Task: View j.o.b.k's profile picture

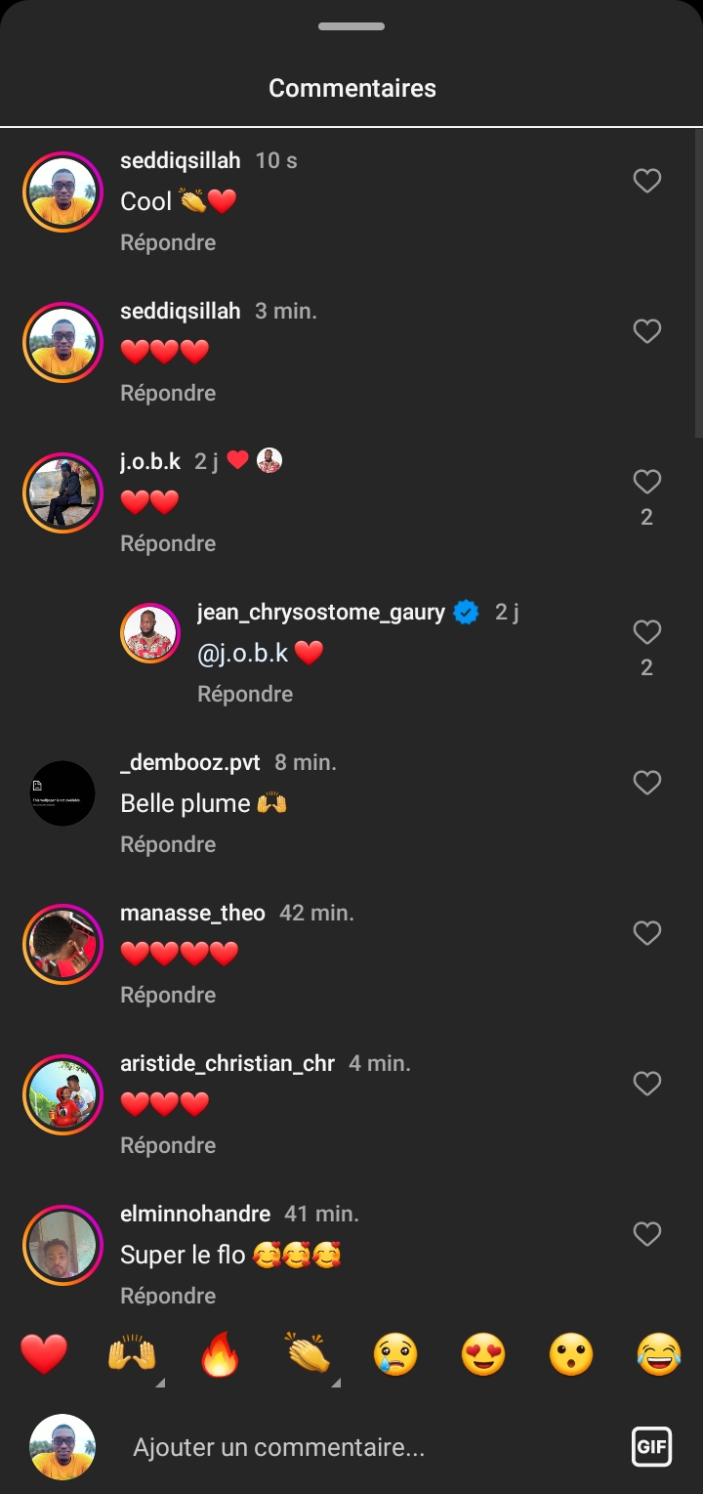Action: (62, 492)
